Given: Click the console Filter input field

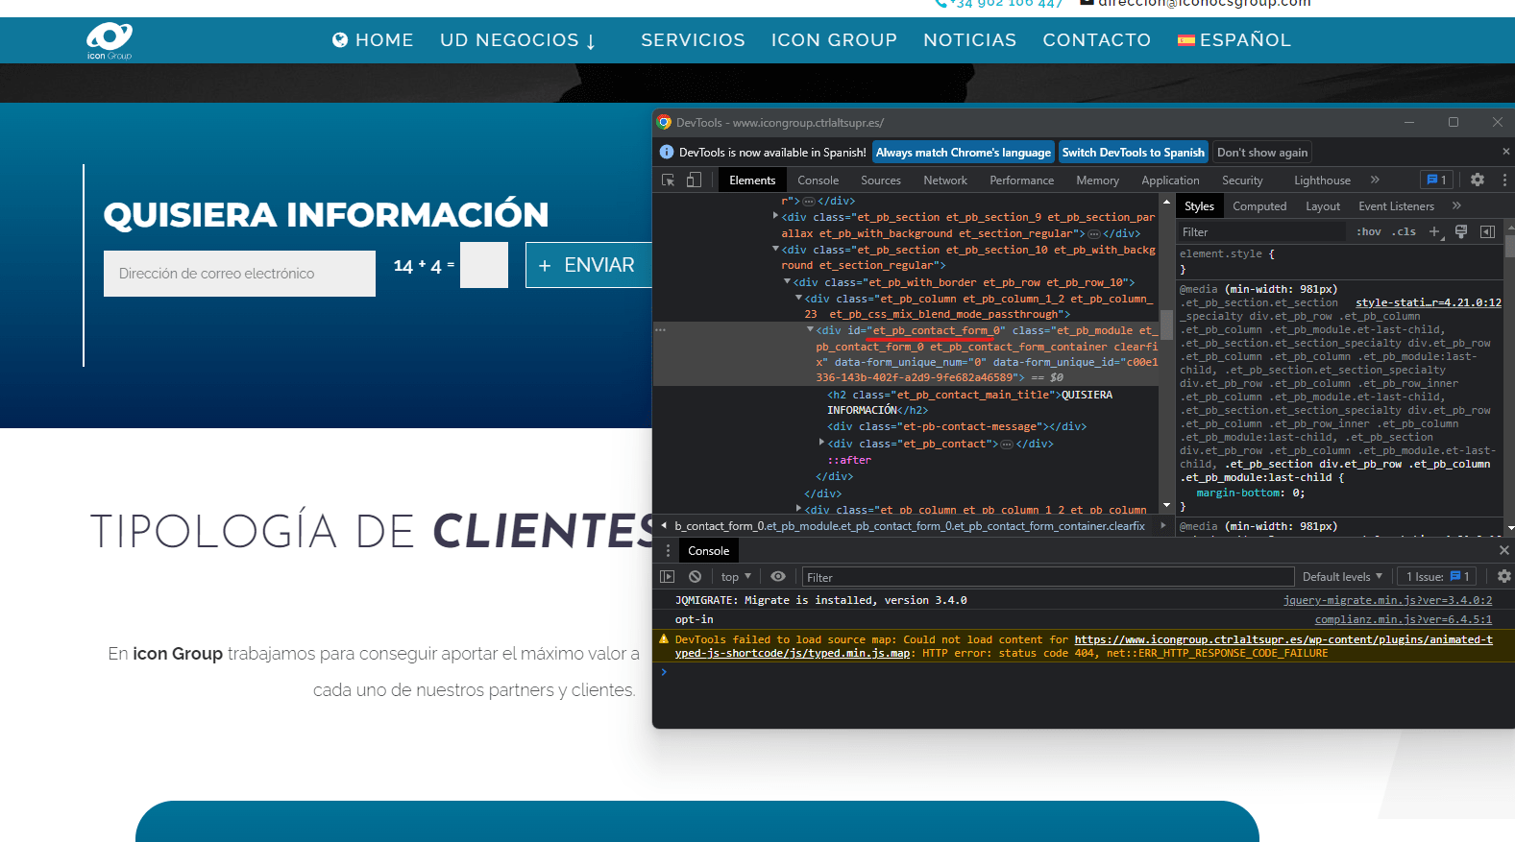Looking at the screenshot, I should point(1048,577).
